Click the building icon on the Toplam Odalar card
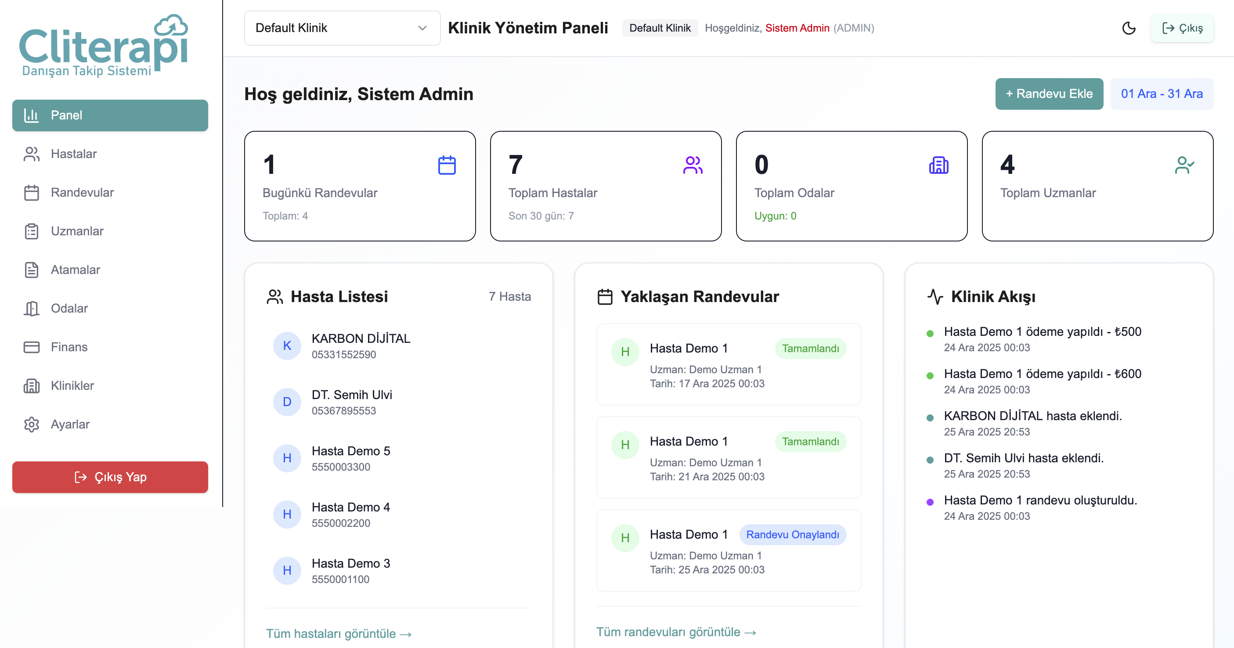This screenshot has height=648, width=1234. click(938, 165)
